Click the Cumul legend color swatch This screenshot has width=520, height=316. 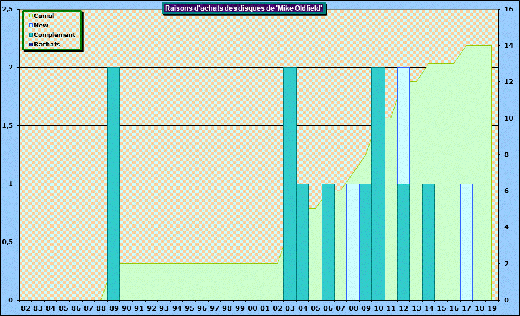(x=31, y=16)
